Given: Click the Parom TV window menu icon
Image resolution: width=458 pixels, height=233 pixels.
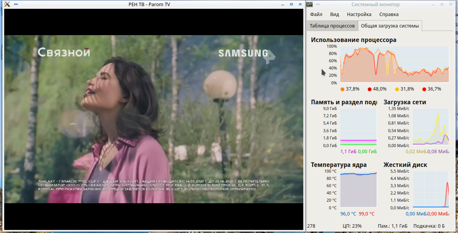Looking at the screenshot, I should [6, 4].
